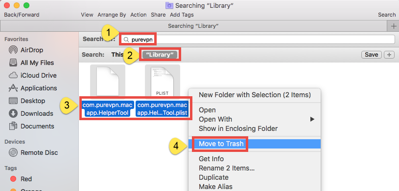Open the Arrange By toolbar dropdown

(112, 15)
